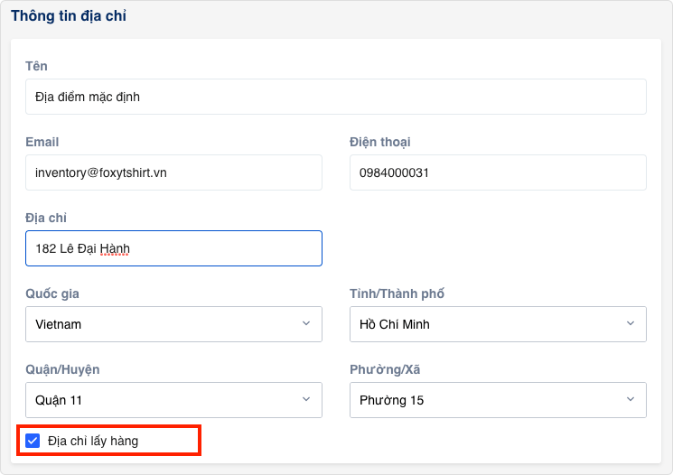This screenshot has width=673, height=475.
Task: Focus the Tên field with "Địa điểm mặc định"
Action: coord(335,97)
